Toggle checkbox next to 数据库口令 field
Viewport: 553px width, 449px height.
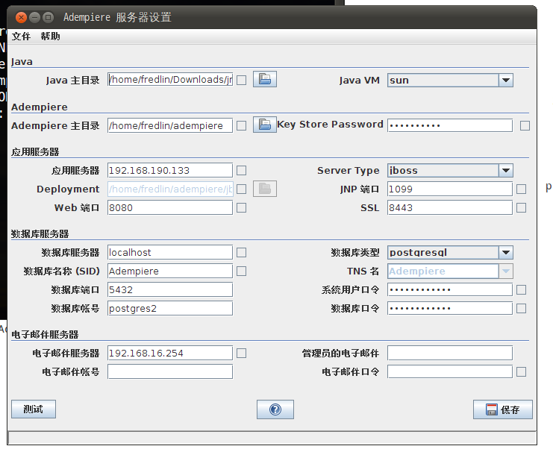click(x=521, y=309)
